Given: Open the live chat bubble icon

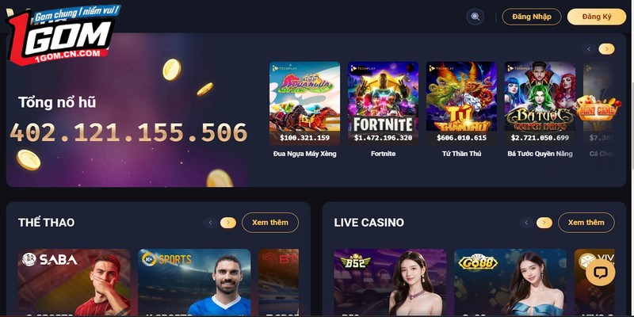Looking at the screenshot, I should tap(600, 272).
